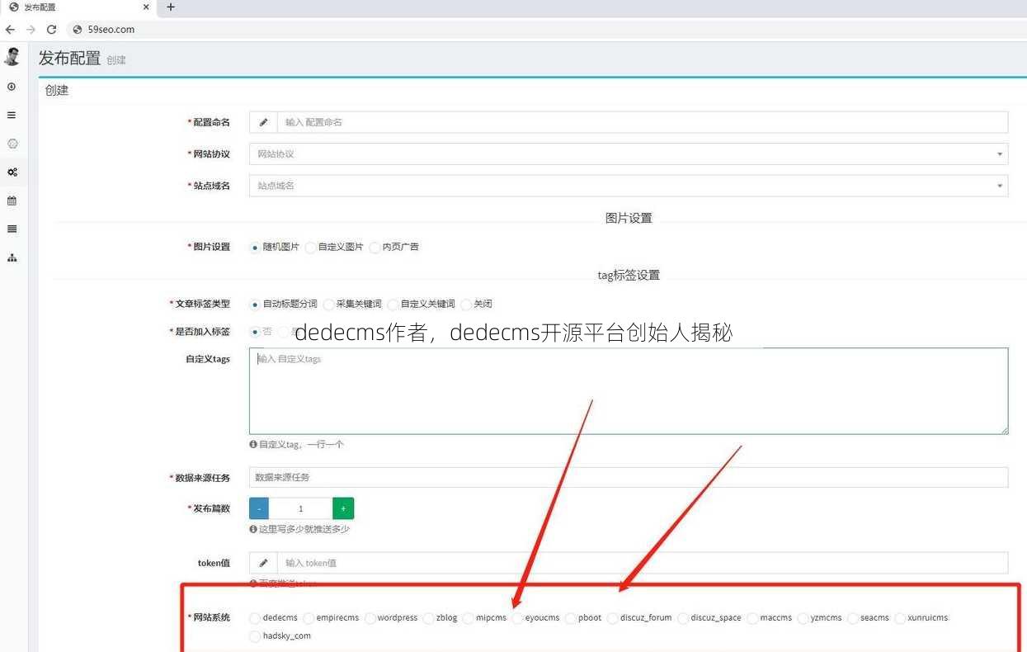Viewport: 1027px width, 652px height.
Task: Click the user avatar in the sidebar
Action: tap(12, 56)
